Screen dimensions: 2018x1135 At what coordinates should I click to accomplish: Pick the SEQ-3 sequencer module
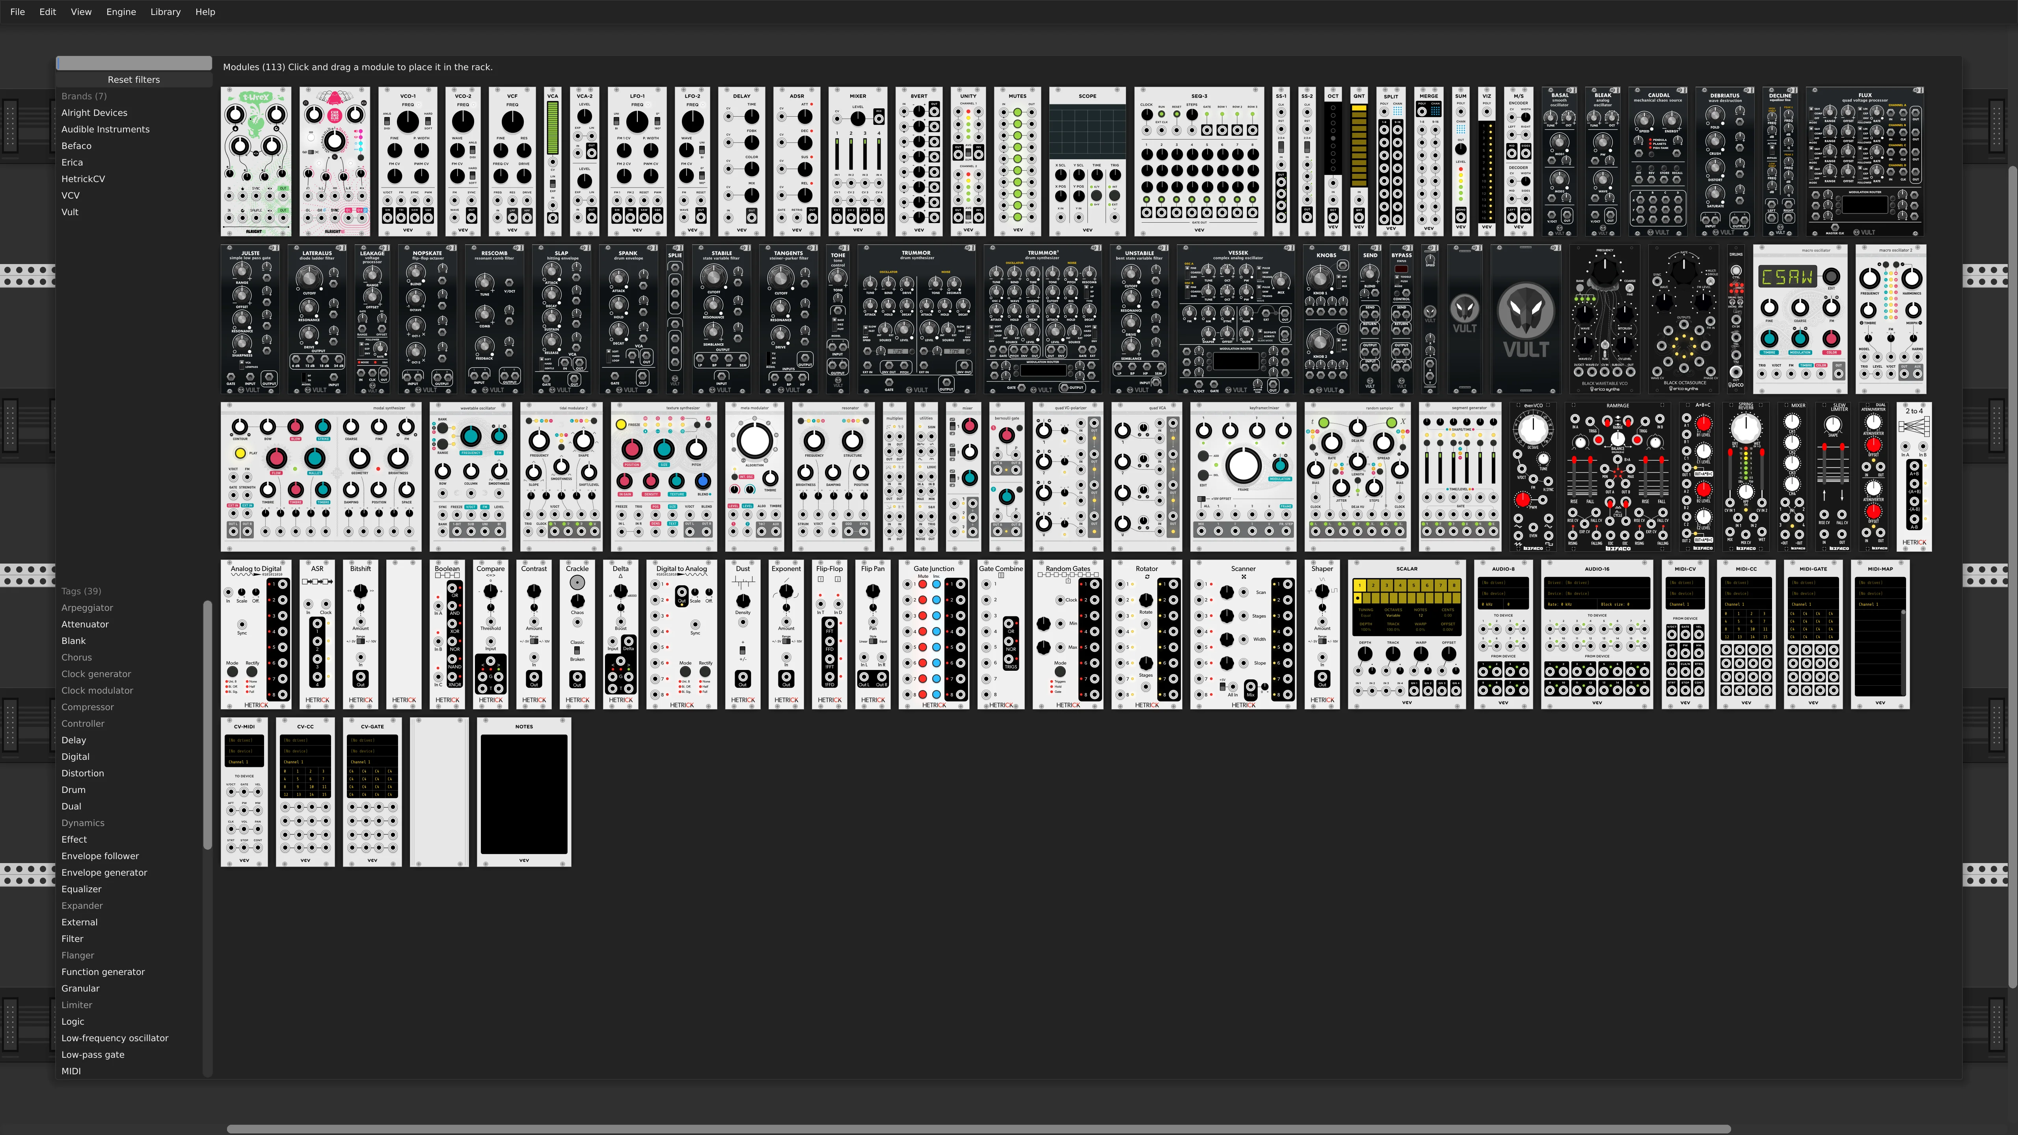pyautogui.click(x=1199, y=161)
